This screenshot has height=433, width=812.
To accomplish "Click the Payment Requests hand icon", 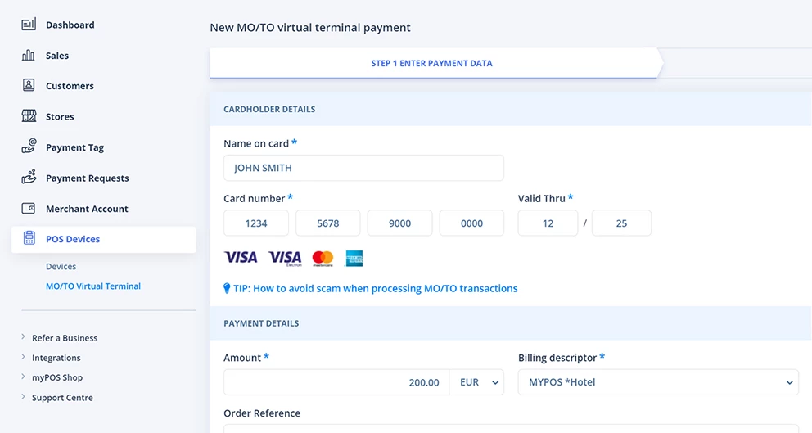I will (29, 177).
